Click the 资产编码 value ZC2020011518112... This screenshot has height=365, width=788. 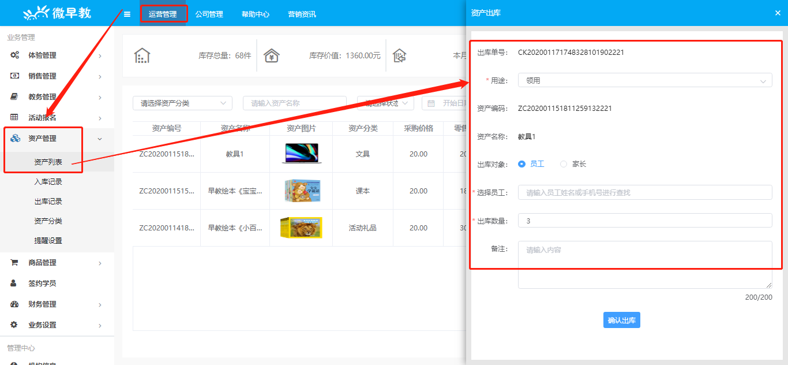point(565,109)
